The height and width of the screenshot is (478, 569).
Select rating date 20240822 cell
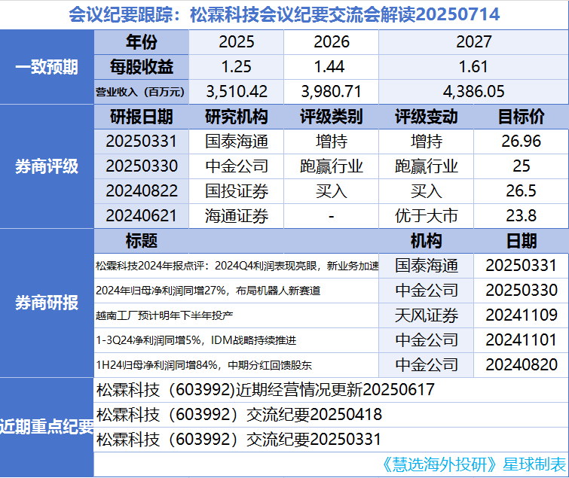pyautogui.click(x=142, y=191)
